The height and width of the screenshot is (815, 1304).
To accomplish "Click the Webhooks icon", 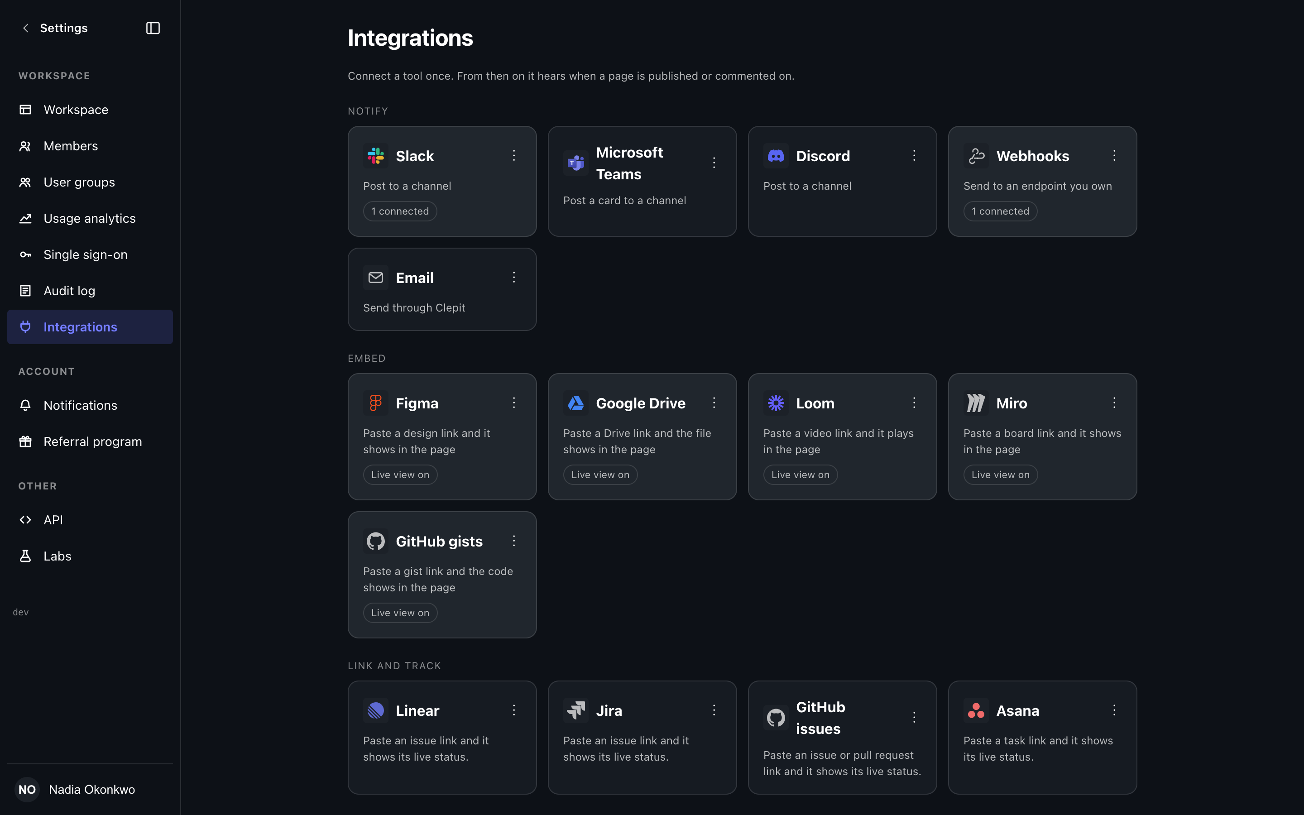I will 976,156.
